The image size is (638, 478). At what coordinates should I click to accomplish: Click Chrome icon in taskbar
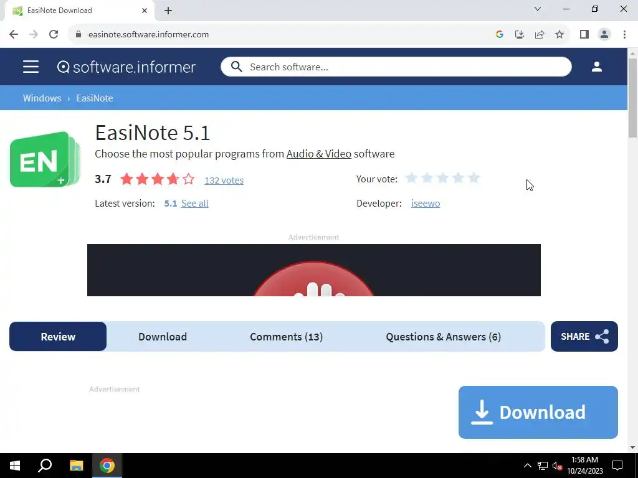[x=107, y=466]
